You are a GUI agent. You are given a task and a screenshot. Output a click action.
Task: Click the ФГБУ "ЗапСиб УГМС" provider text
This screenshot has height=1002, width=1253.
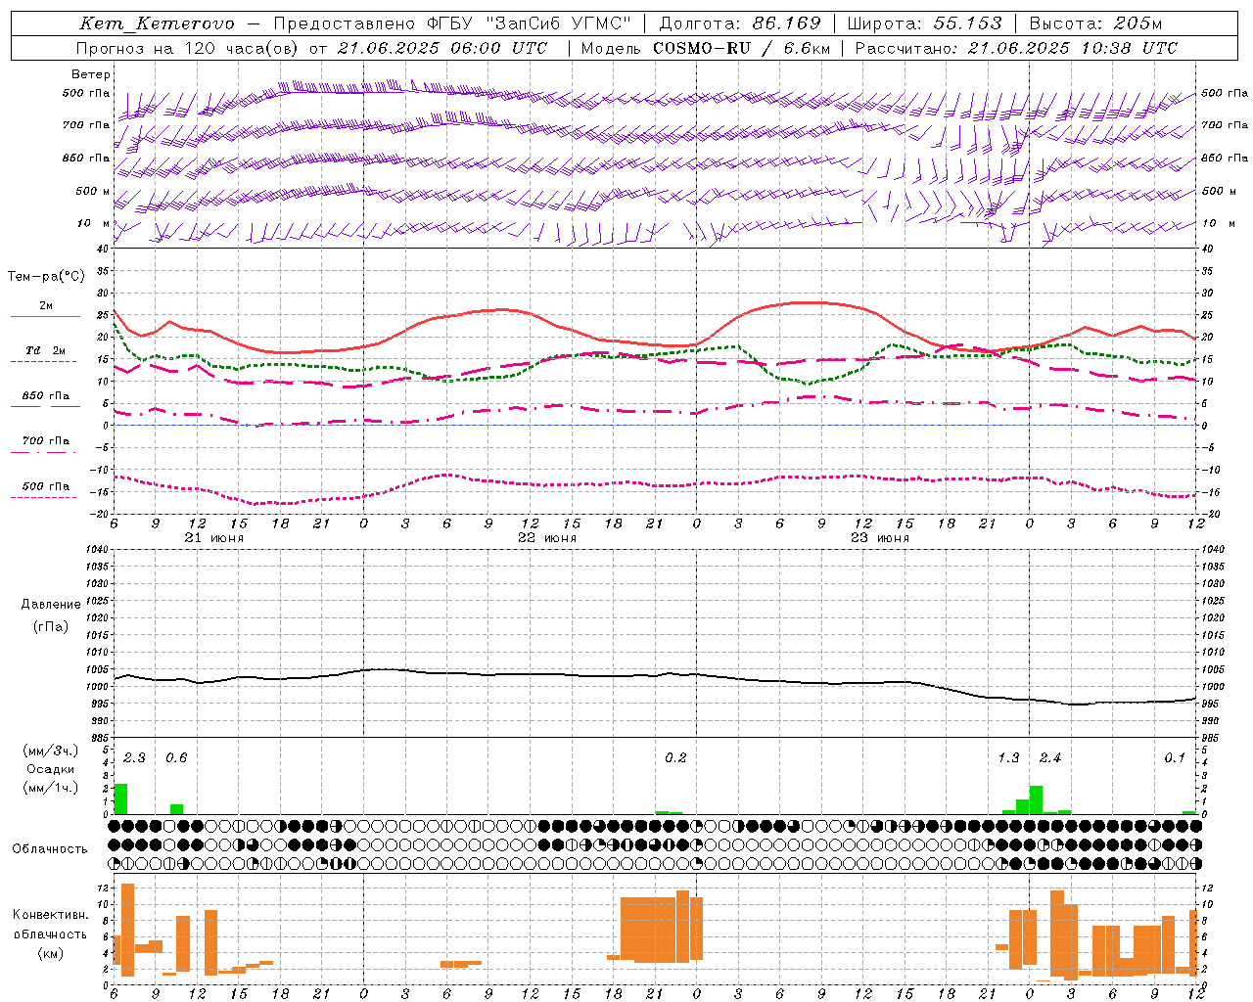click(x=530, y=23)
